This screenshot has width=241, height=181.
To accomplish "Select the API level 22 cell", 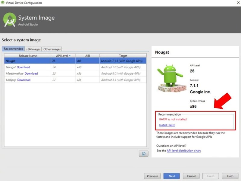I will pos(63,80).
